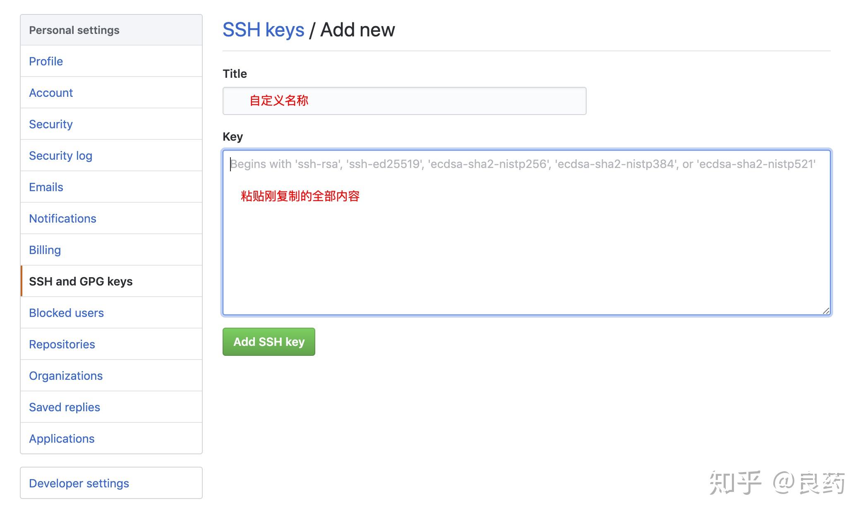Click the Personal settings heading
Screen dimensions: 868x518
74,29
